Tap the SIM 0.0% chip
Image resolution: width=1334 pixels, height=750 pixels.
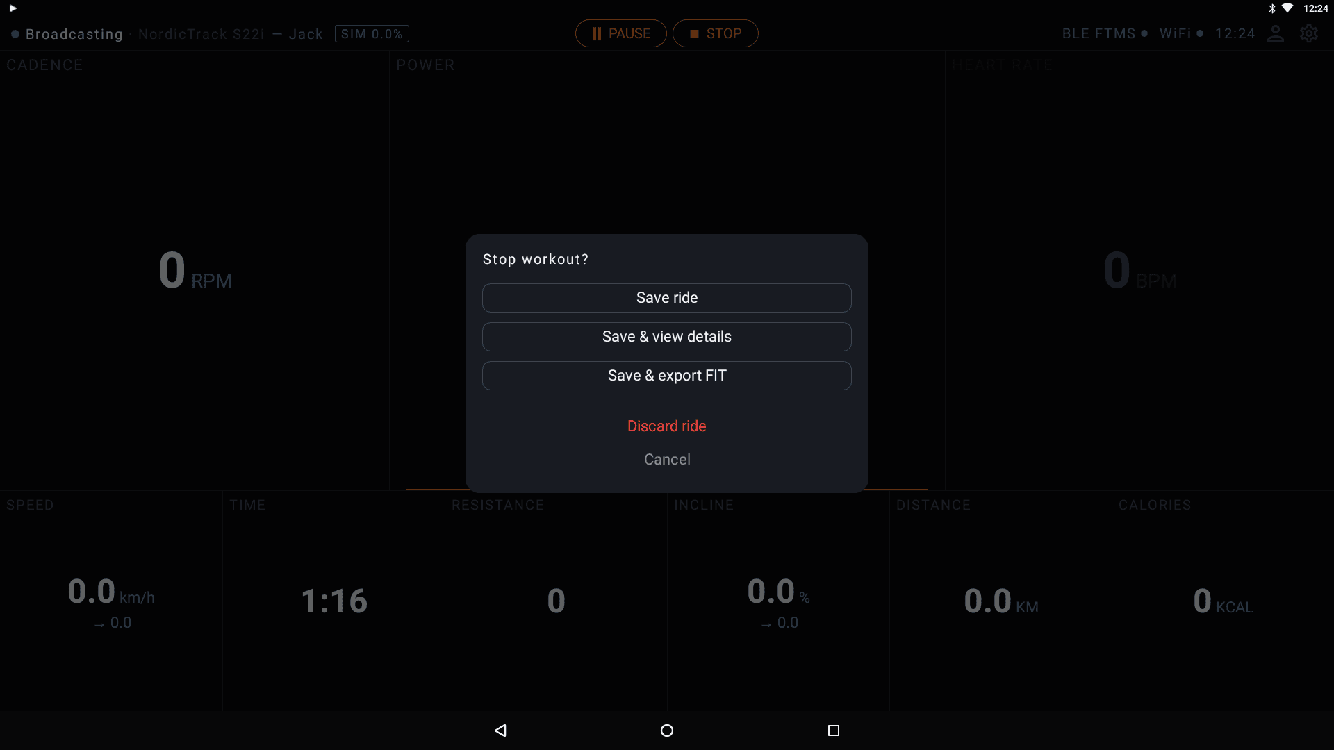[x=371, y=33]
